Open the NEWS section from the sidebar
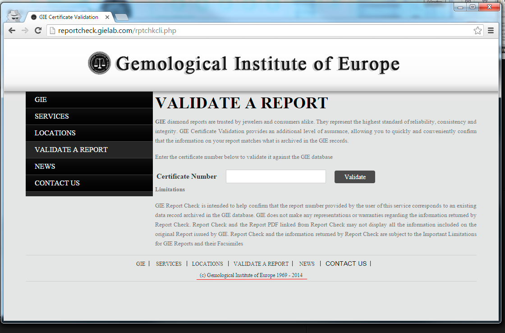This screenshot has height=333, width=505. [x=45, y=166]
